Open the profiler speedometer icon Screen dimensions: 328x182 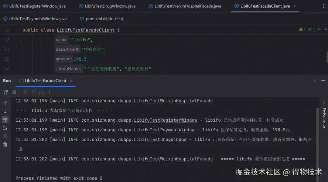click(x=42, y=92)
